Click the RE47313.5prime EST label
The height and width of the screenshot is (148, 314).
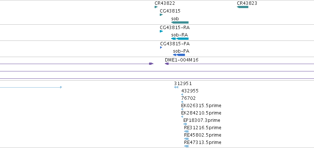(x=203, y=142)
